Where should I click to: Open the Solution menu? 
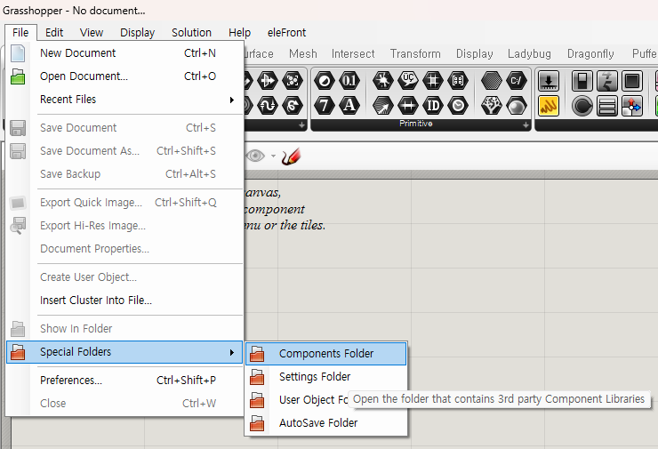tap(191, 32)
